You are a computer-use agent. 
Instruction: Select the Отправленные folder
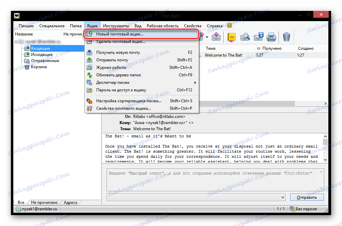click(45, 61)
